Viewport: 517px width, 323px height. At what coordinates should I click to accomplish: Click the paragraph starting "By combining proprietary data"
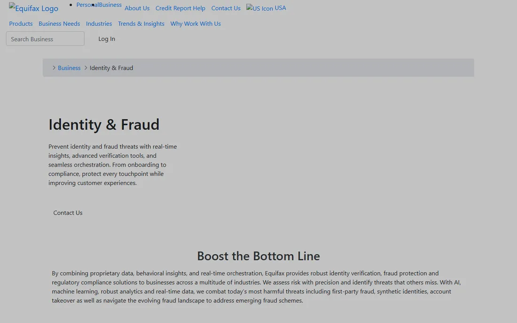pyautogui.click(x=257, y=287)
